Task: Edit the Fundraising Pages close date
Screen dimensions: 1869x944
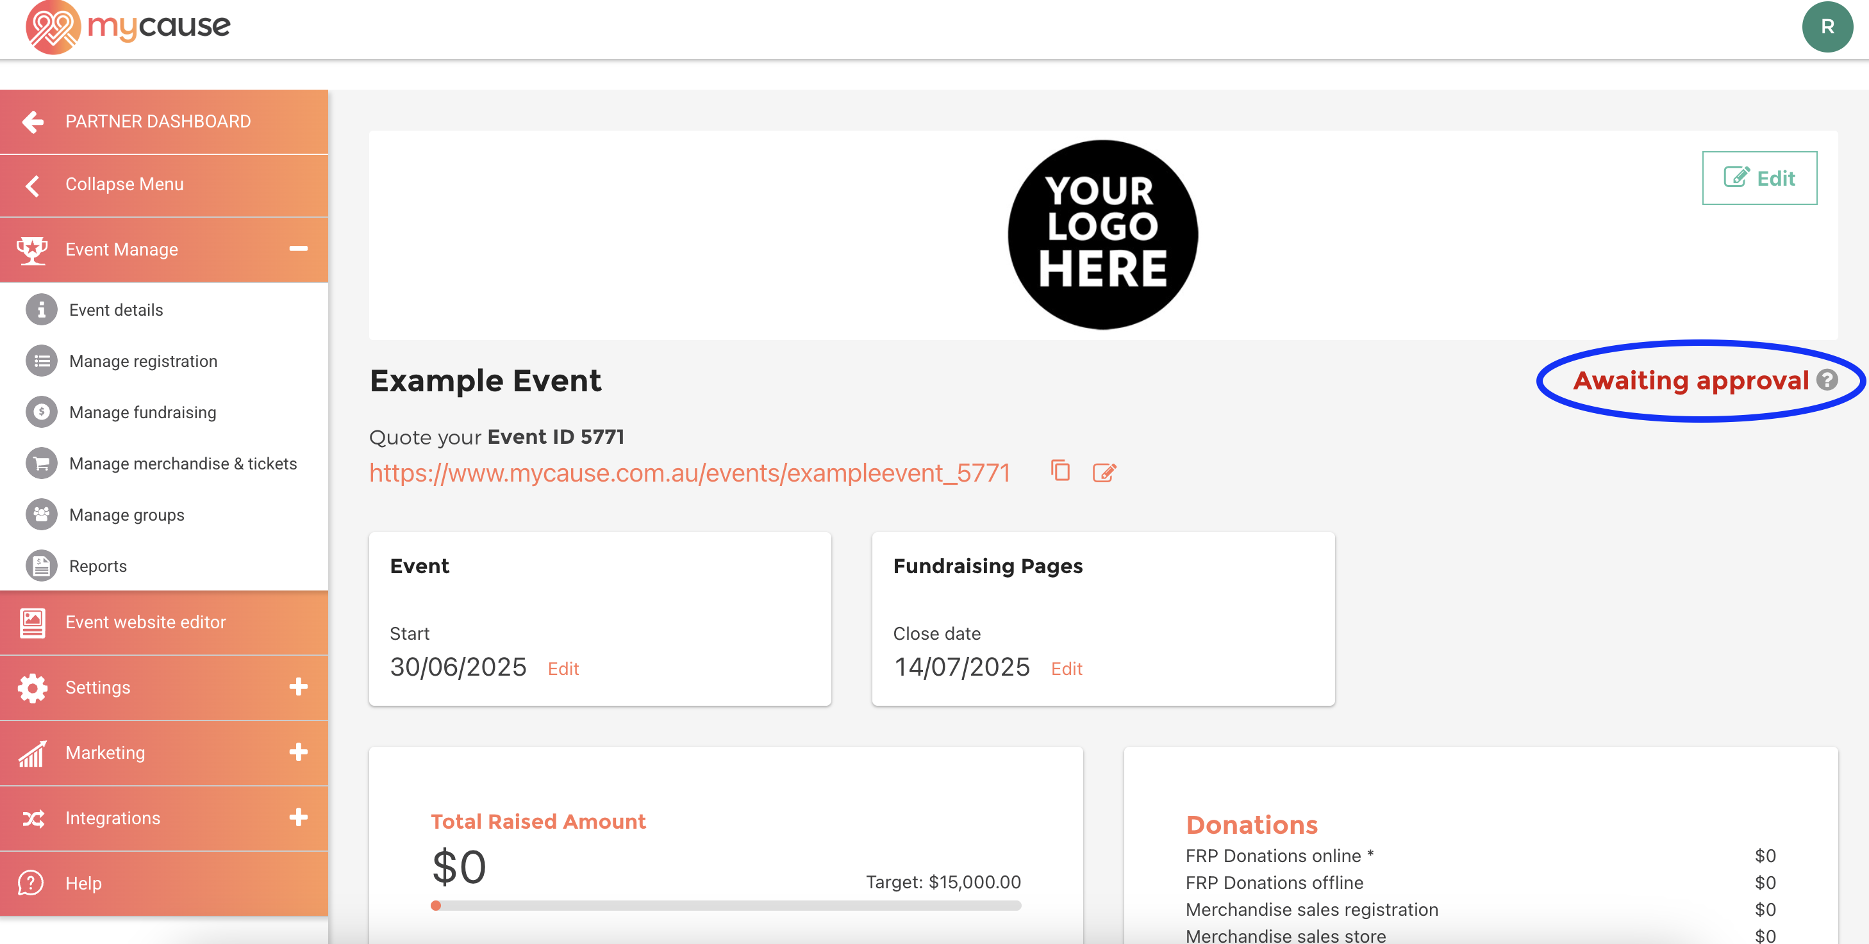Action: (x=1067, y=669)
